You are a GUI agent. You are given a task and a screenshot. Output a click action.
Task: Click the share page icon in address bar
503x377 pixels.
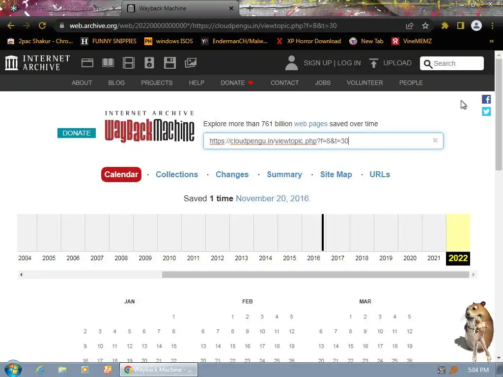click(x=410, y=26)
